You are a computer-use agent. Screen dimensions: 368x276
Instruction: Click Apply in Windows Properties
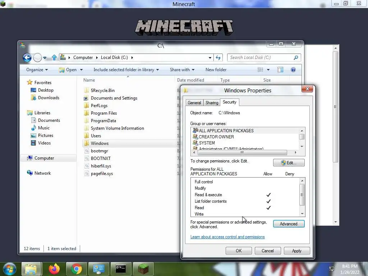click(297, 250)
